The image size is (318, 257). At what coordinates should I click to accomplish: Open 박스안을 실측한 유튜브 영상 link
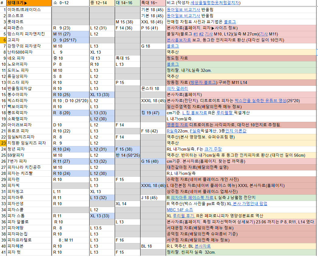260,101
